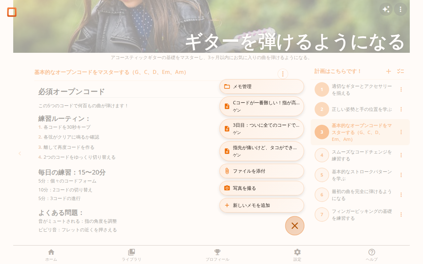423x264 pixels.
Task: Open 設定 tab
Action: 297,255
